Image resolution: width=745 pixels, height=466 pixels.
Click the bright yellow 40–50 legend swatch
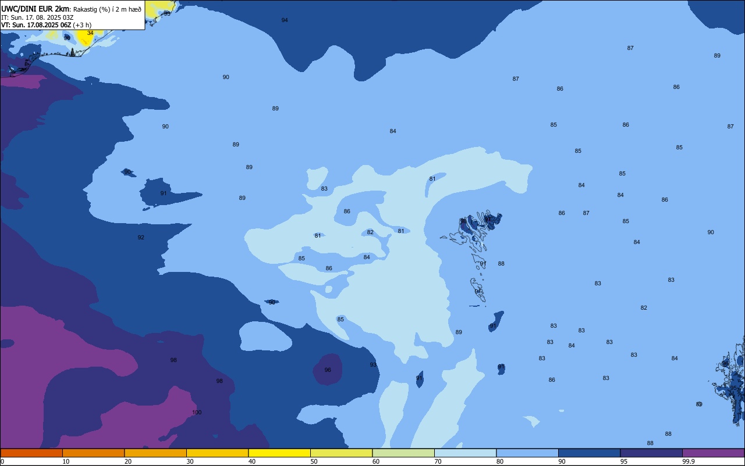click(279, 453)
